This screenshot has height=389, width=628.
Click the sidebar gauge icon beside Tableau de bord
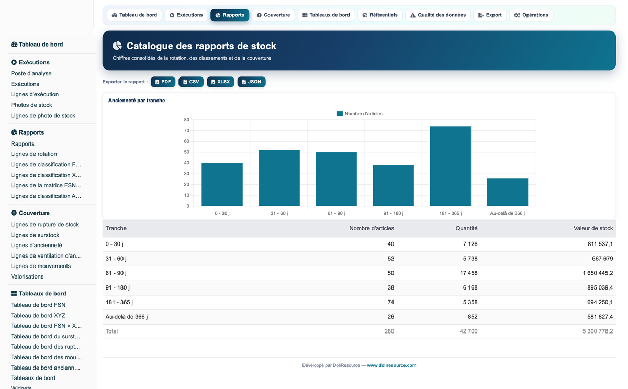click(x=14, y=45)
